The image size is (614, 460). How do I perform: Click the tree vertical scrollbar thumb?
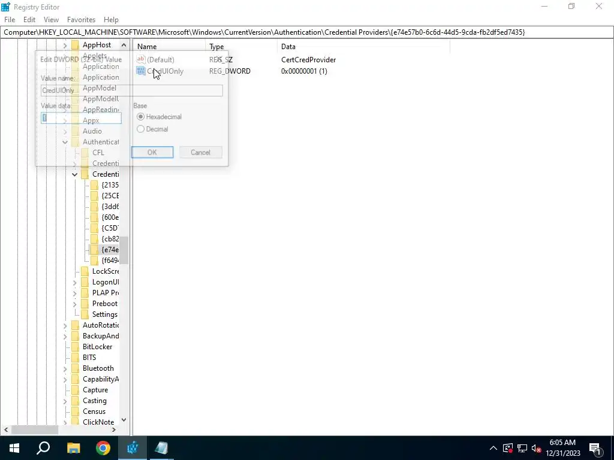pos(124,250)
